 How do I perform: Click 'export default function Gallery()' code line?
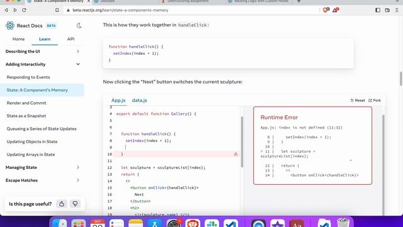tap(156, 113)
